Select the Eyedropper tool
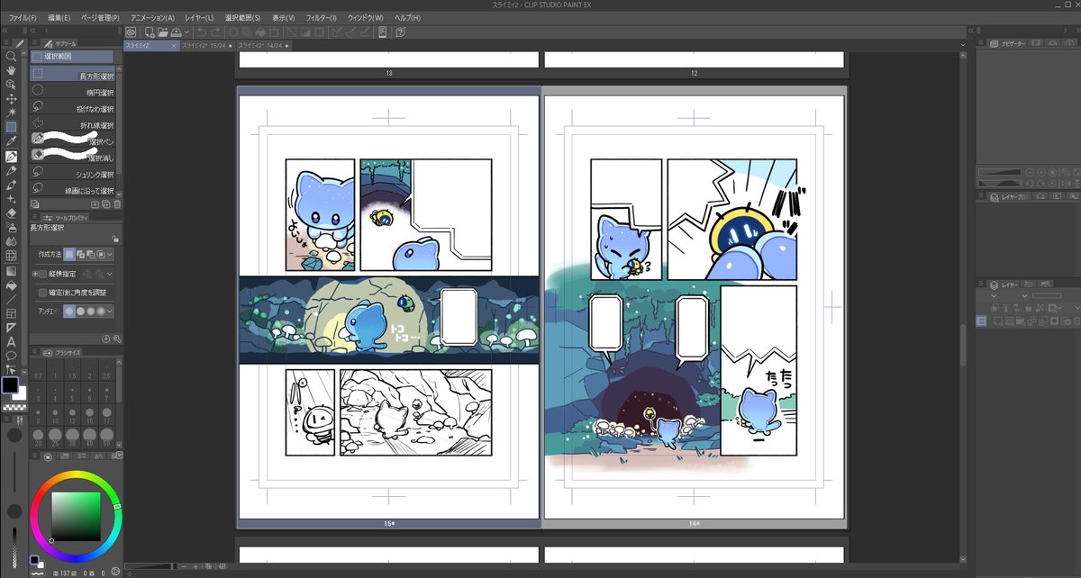The width and height of the screenshot is (1081, 578). tap(12, 141)
